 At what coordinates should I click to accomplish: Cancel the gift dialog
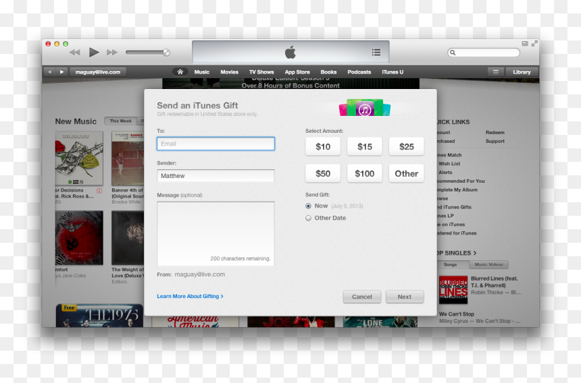362,297
